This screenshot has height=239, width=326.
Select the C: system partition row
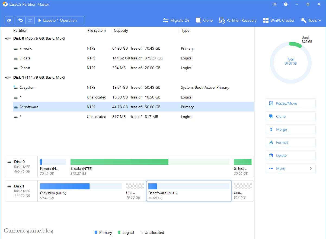(x=133, y=87)
